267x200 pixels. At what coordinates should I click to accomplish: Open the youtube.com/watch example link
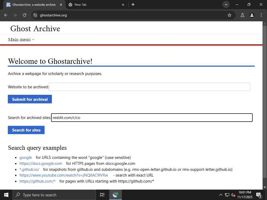tap(64, 175)
